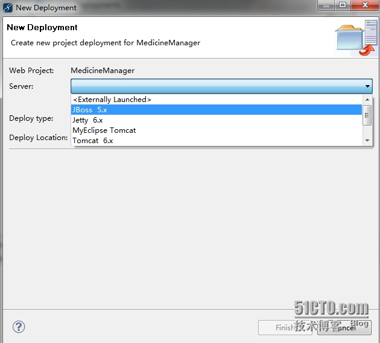Click the MyEclipse window title icon

pyautogui.click(x=7, y=7)
